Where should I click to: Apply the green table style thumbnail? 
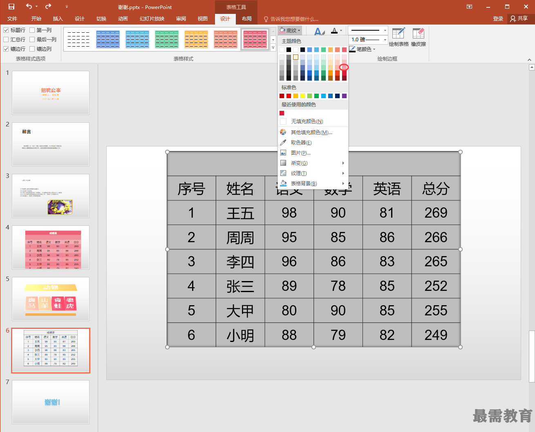167,39
